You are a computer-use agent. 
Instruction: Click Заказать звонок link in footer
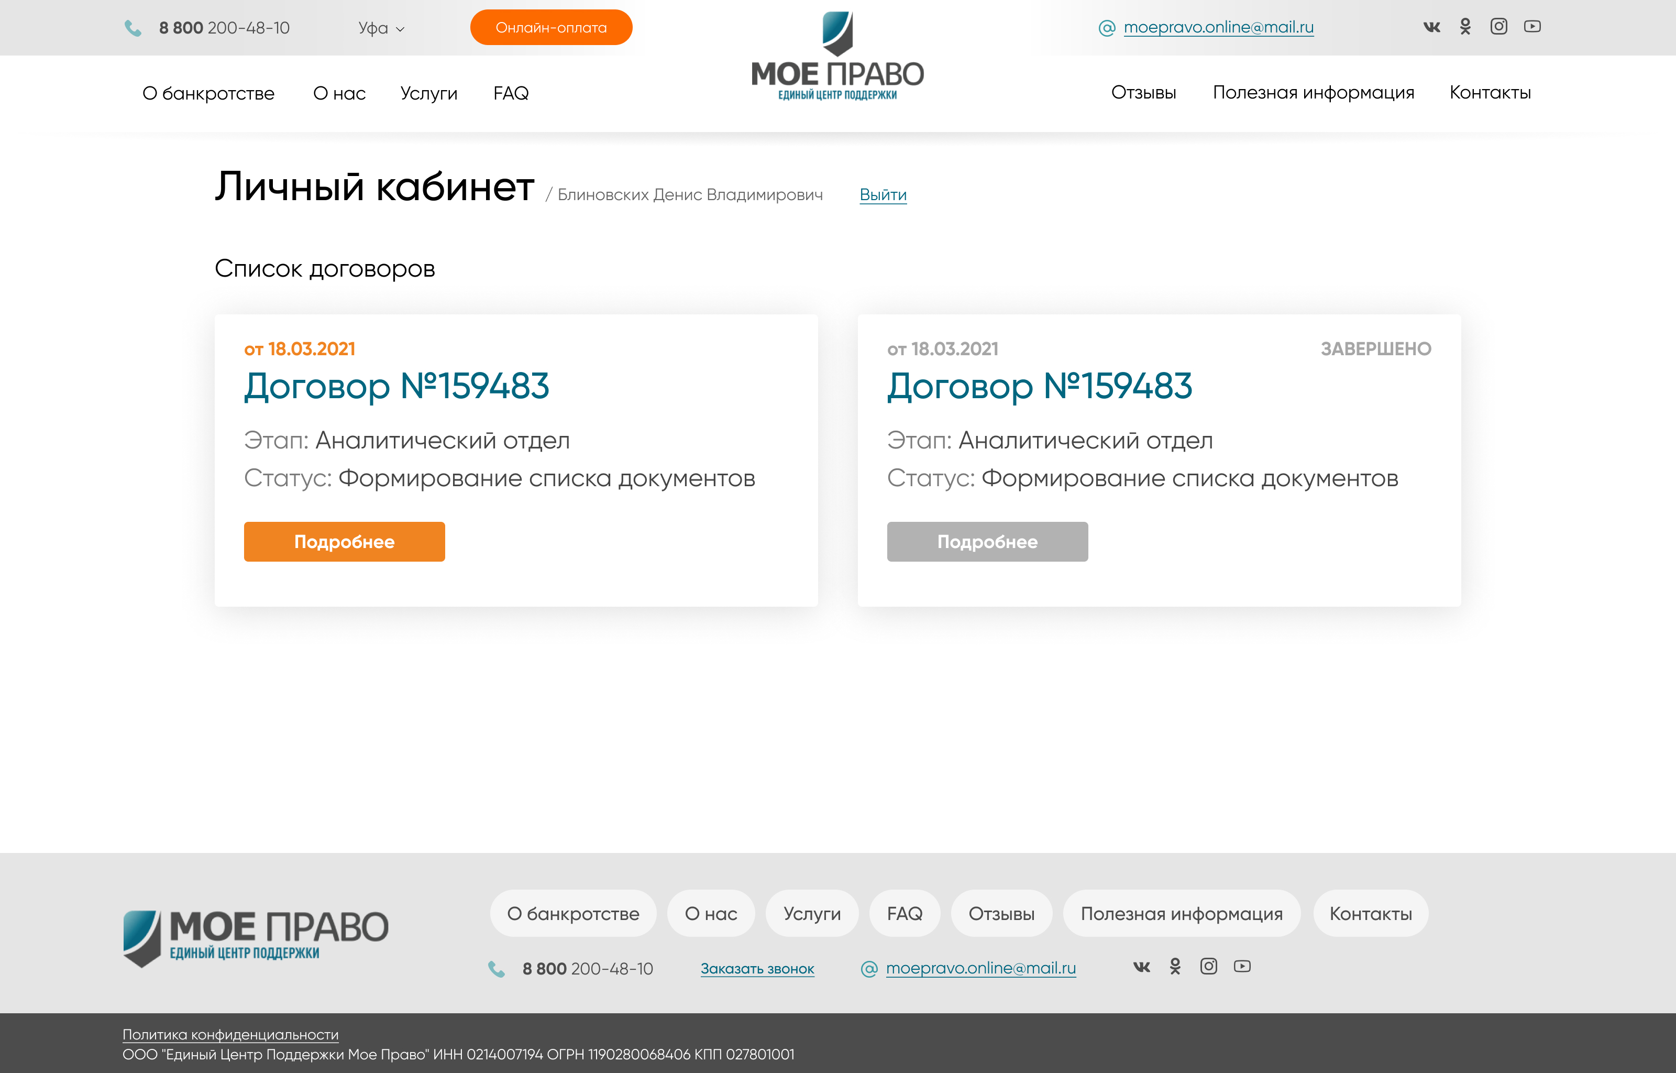pos(757,969)
